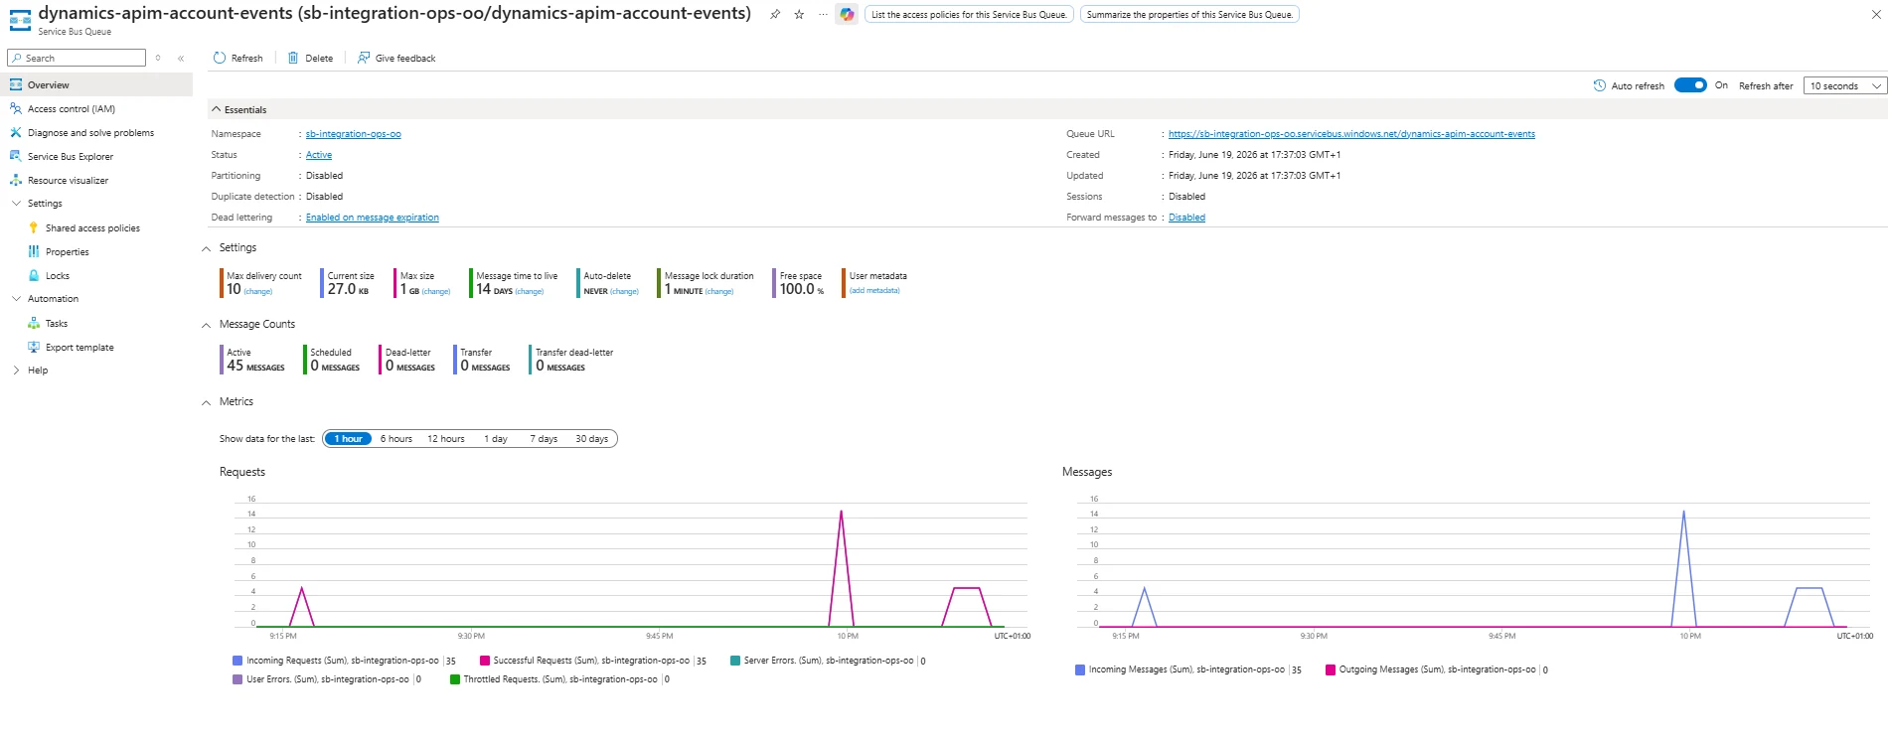Select the 7 days time range
This screenshot has width=1890, height=742.
pos(544,438)
